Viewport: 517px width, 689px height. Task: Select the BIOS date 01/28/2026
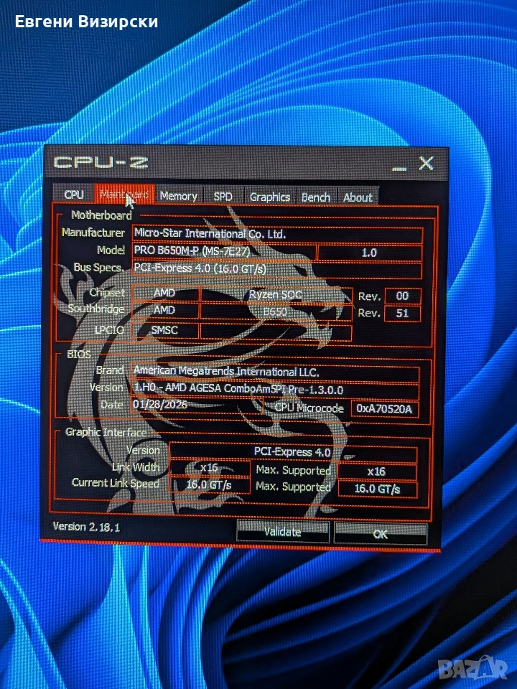(x=197, y=405)
